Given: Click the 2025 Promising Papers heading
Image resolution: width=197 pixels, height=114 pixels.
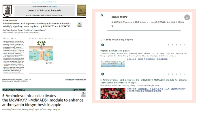Looking at the screenshot, I should [x=119, y=40].
